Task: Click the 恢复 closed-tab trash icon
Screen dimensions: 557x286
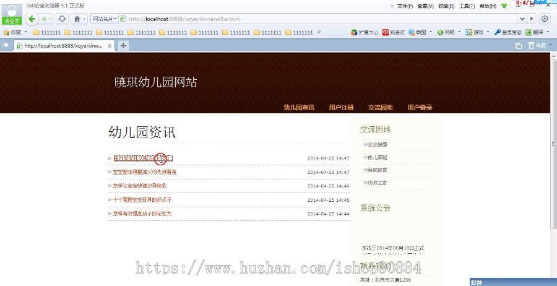Action: tap(537, 45)
